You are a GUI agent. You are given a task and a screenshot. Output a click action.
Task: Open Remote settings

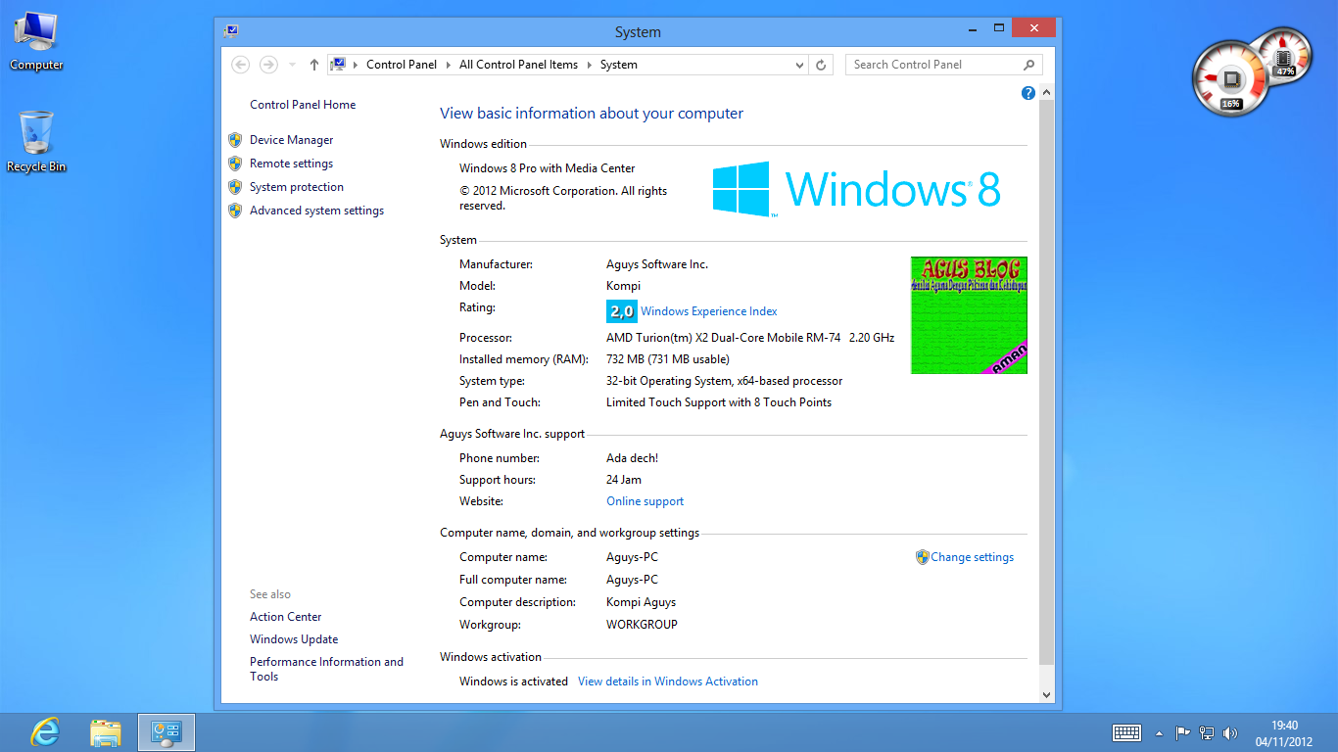coord(291,164)
